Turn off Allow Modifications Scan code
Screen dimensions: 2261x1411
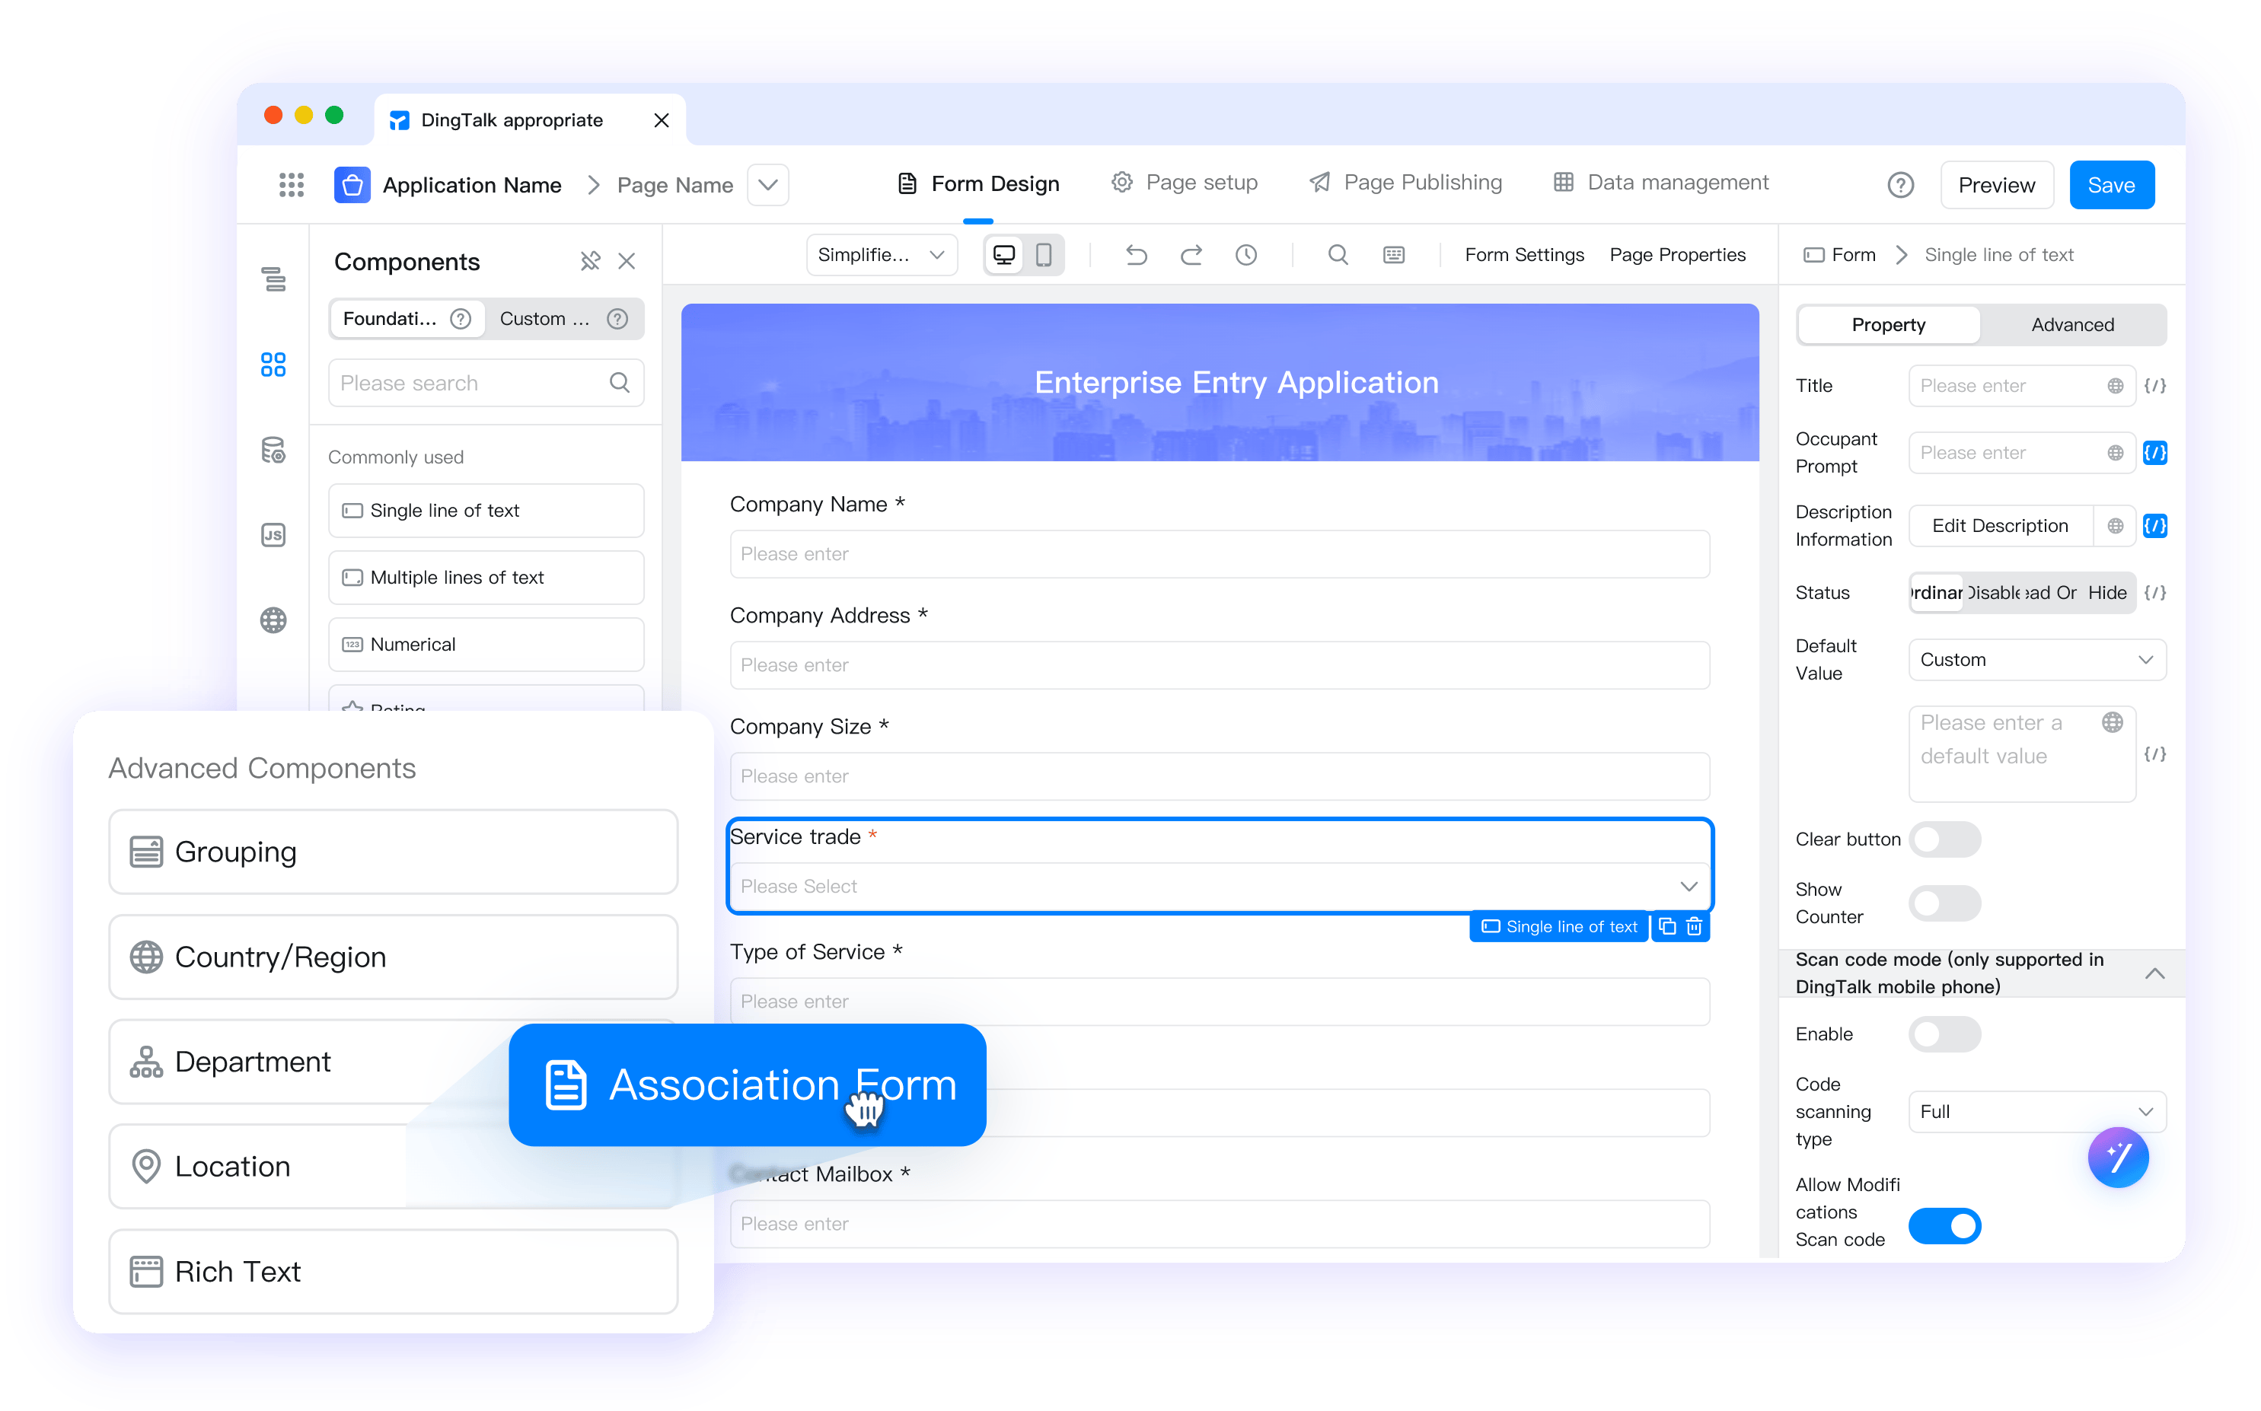click(1944, 1225)
